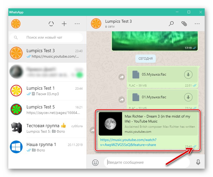Viewport: 213px width, 177px height.
Task: Focus the 'Введите сообщение' message field
Action: point(147,162)
